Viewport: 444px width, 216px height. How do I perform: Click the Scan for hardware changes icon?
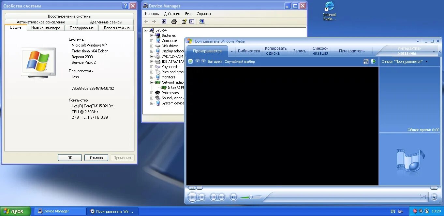click(202, 21)
